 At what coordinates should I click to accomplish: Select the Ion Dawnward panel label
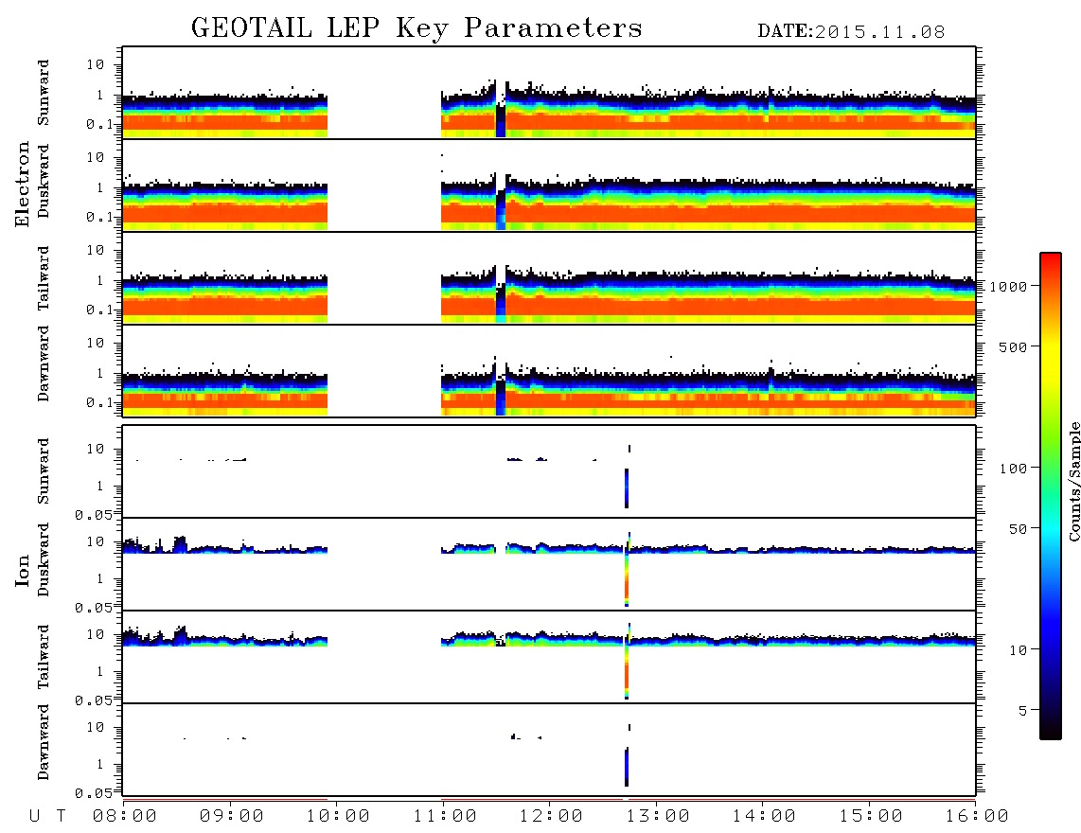(x=44, y=742)
